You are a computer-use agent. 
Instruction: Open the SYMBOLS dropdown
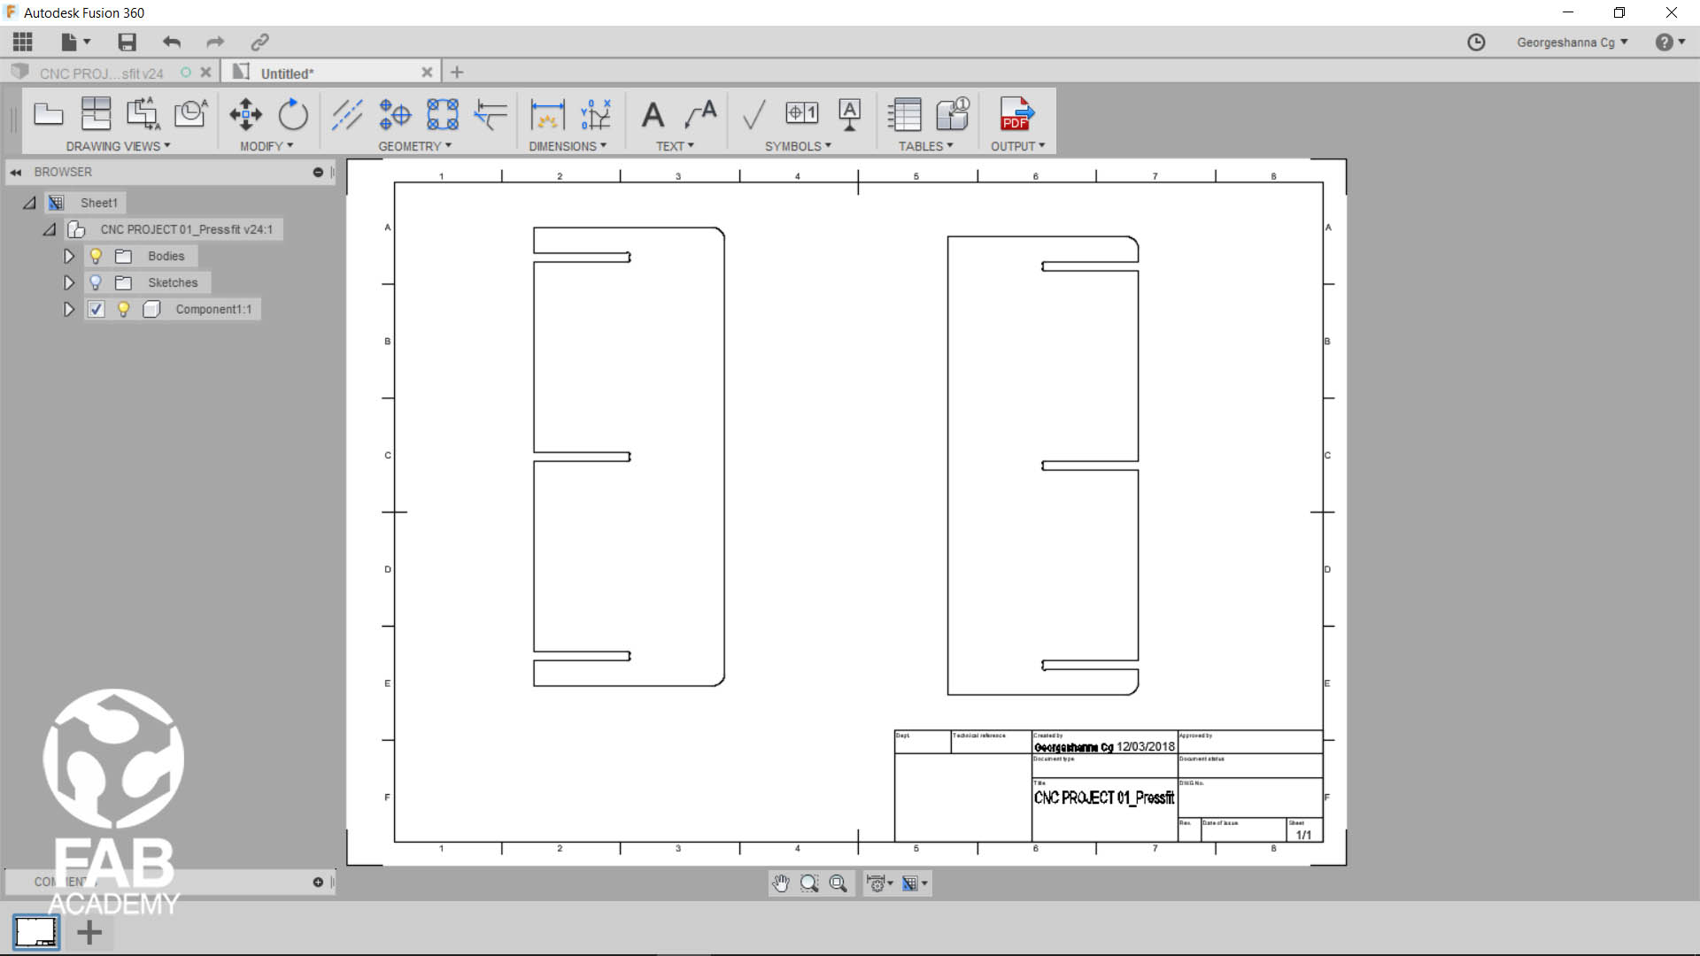(x=798, y=146)
